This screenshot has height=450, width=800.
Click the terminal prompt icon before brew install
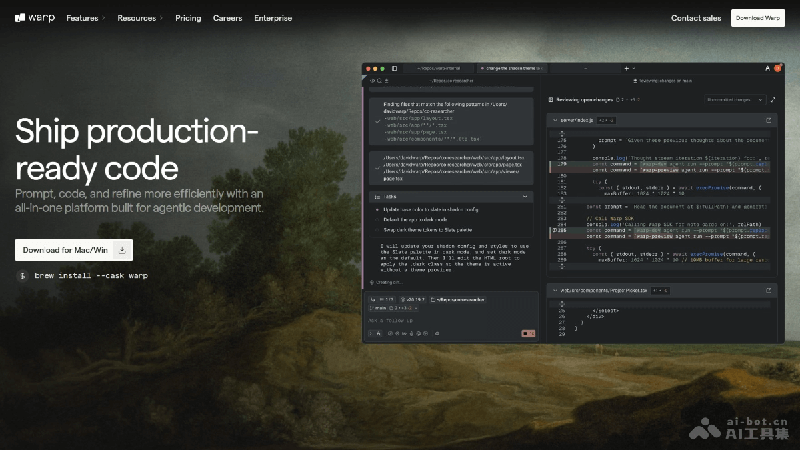click(x=23, y=275)
